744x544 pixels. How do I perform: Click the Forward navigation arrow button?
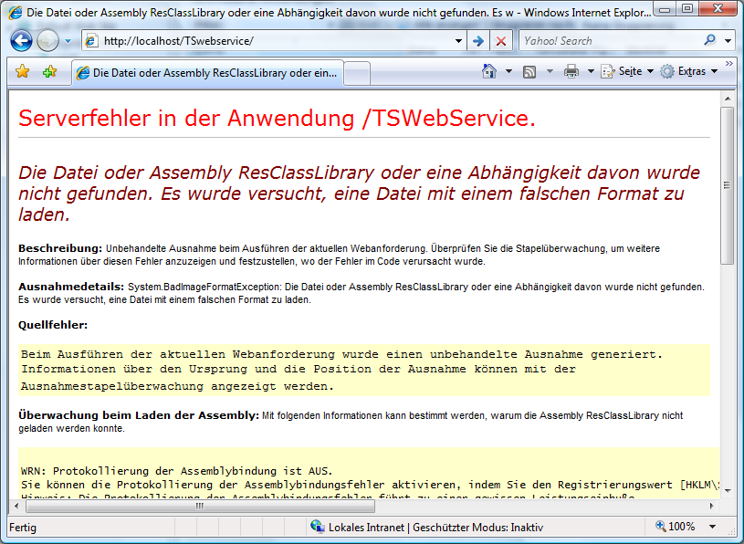click(x=47, y=41)
